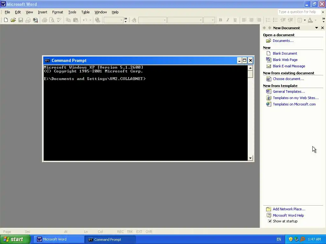Click the Command Prompt taskbar button

click(110, 240)
